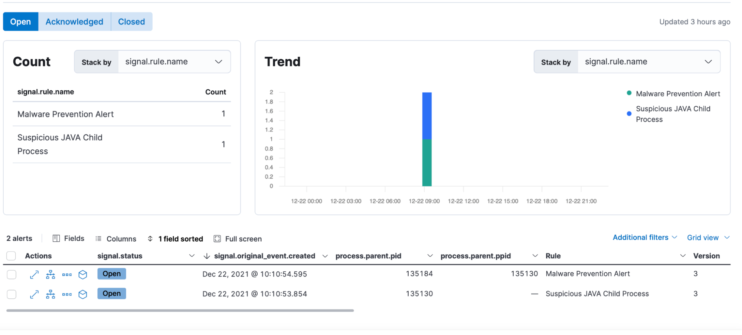Click signal.rule.name header in count table

pos(46,92)
